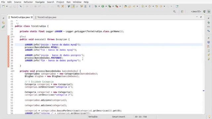Click the orange icon right of the greyed debug controls

(x=63, y=6)
